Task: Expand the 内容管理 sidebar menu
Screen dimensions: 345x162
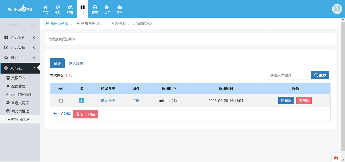Action: coord(20,38)
